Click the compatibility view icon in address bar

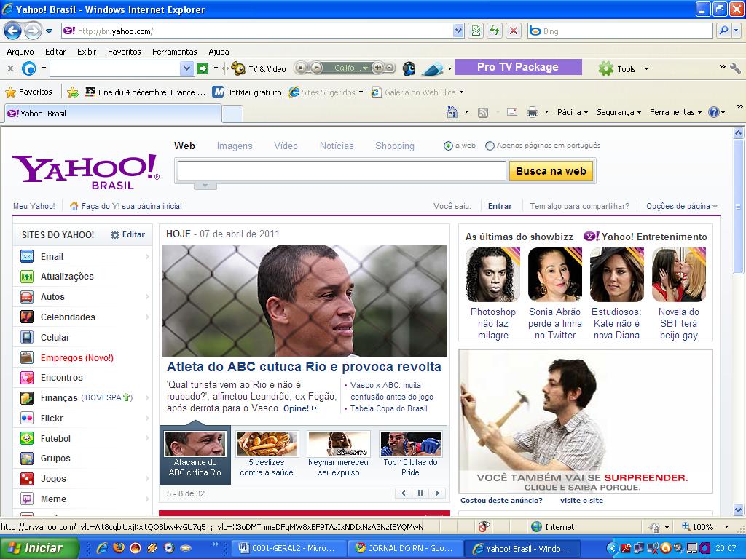[475, 31]
